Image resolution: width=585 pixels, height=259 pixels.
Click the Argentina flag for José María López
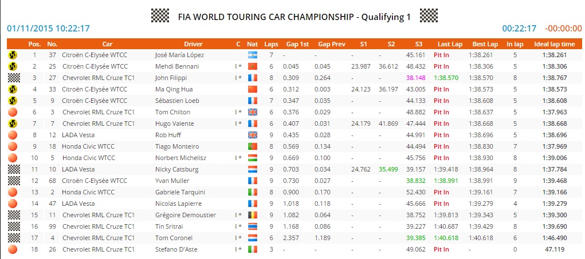(252, 55)
